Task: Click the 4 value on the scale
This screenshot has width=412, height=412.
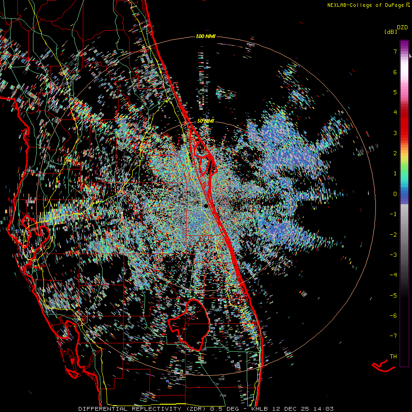Action: (x=395, y=113)
